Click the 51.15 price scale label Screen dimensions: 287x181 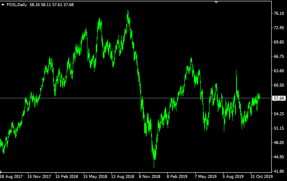[279, 128]
